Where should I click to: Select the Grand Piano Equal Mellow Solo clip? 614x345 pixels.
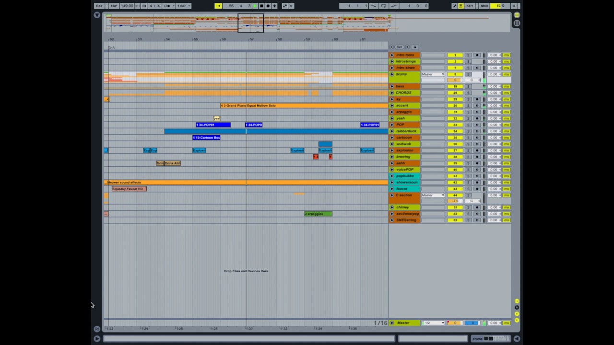tap(304, 105)
